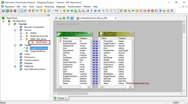
Task: Open the Tools menu
Action: [x=32, y=7]
